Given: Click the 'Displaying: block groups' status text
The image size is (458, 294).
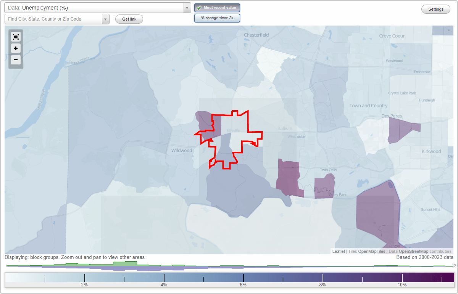Looking at the screenshot, I should [74, 257].
